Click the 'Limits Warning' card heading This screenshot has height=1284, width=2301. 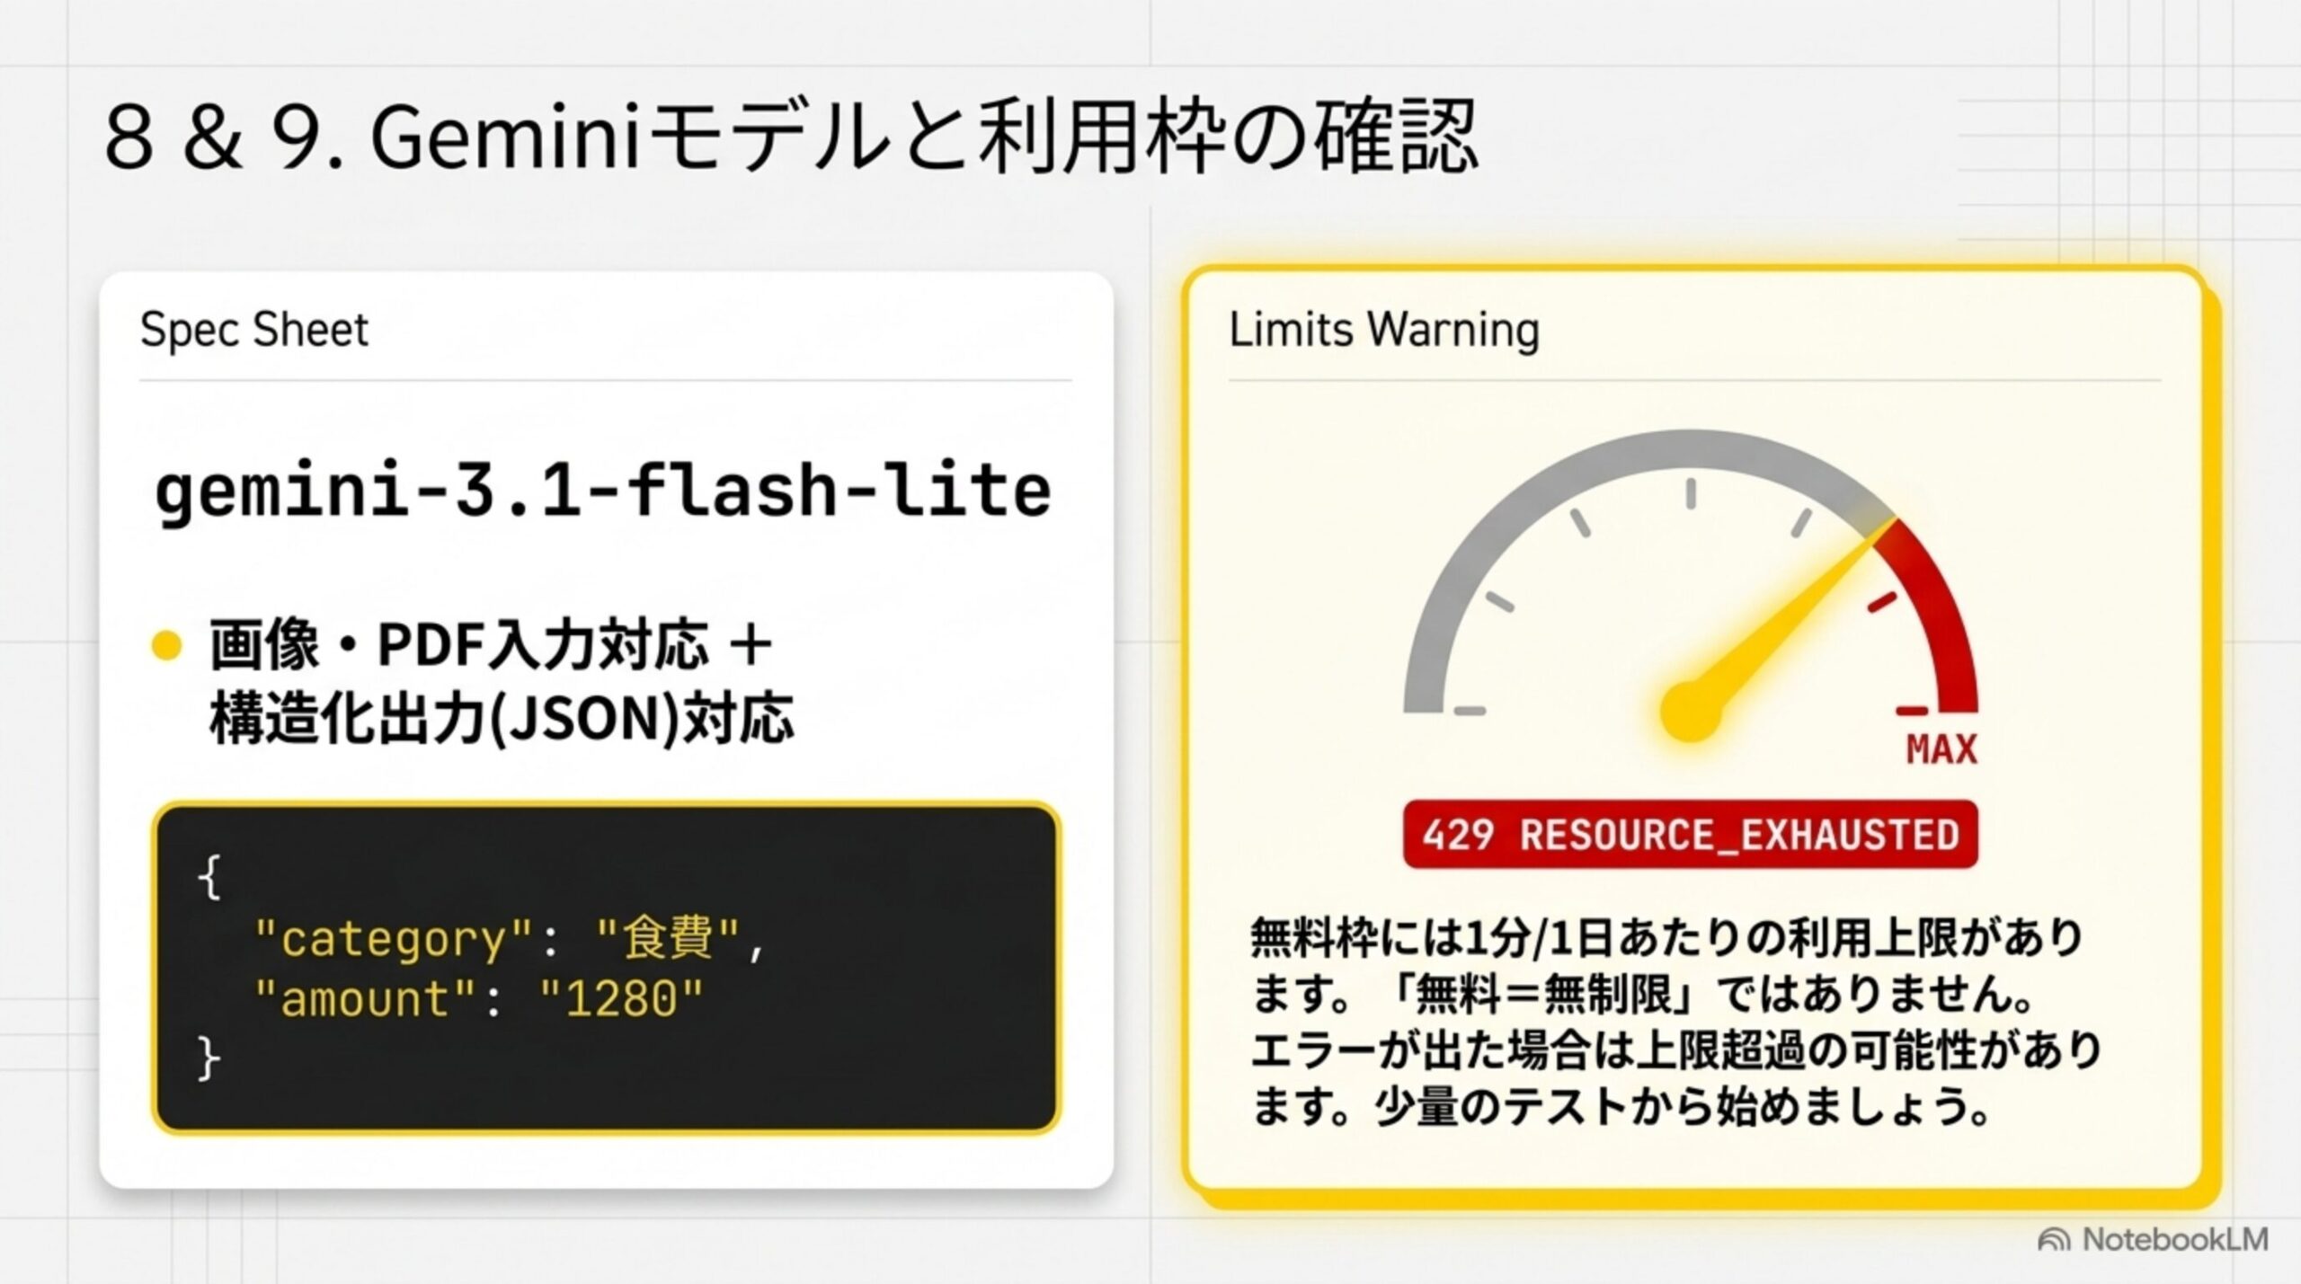coord(1383,329)
